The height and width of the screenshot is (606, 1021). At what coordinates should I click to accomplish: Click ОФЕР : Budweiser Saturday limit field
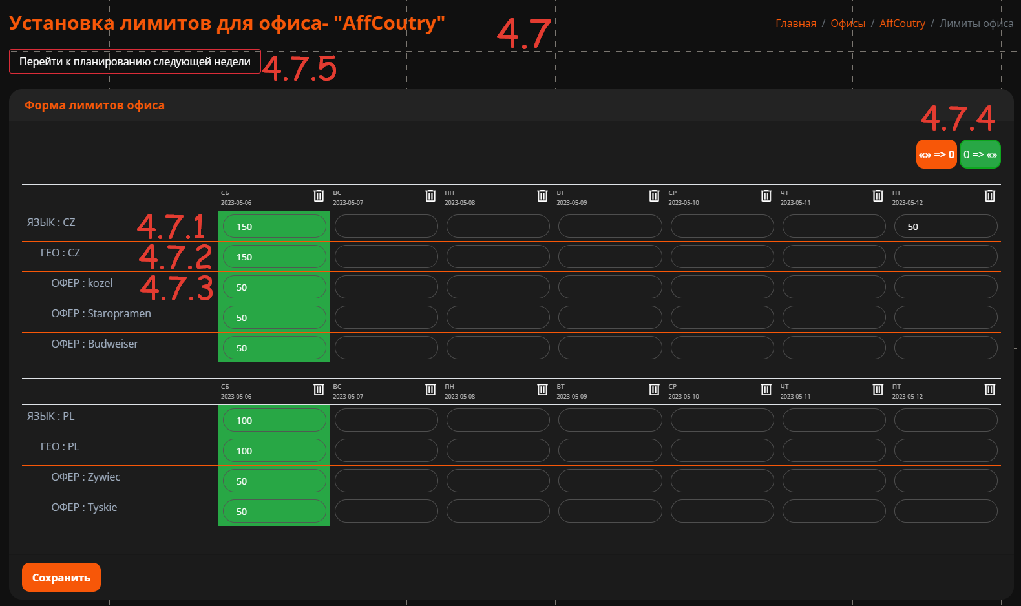pos(275,348)
